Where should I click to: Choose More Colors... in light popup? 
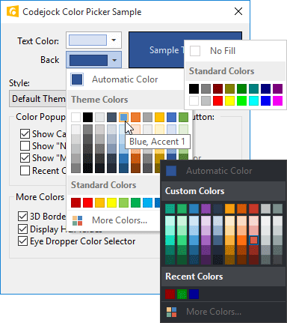pyautogui.click(x=120, y=220)
